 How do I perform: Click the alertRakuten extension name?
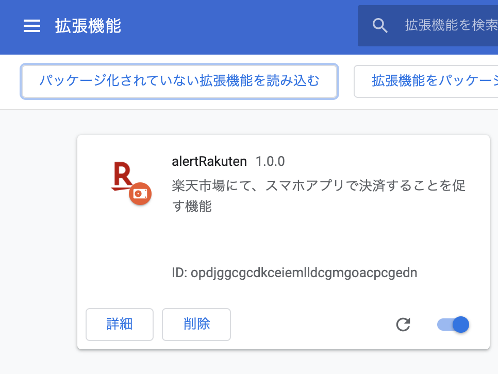(x=209, y=161)
